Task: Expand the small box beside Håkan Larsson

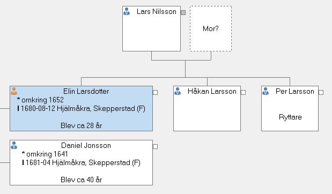Action: (244, 93)
